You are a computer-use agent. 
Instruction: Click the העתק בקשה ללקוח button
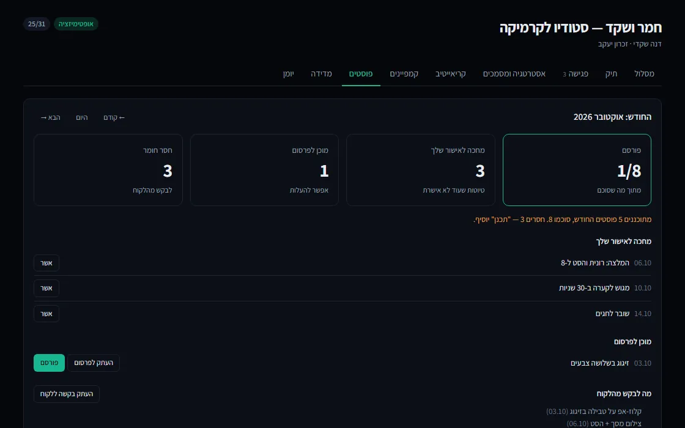click(67, 394)
